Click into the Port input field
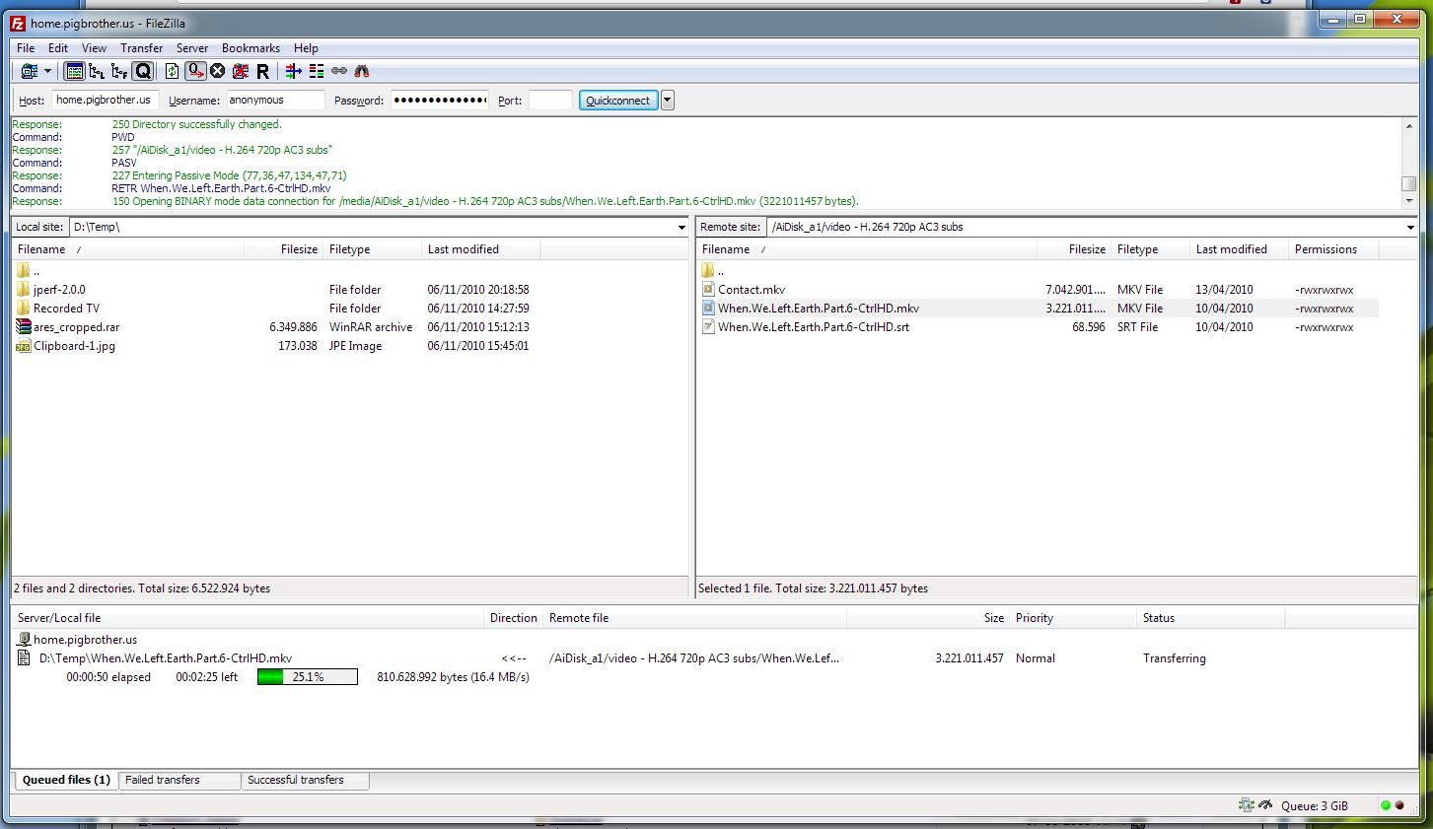The width and height of the screenshot is (1433, 829). tap(549, 100)
